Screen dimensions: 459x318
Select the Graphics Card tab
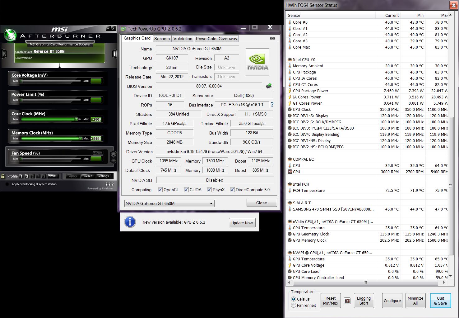pos(137,38)
